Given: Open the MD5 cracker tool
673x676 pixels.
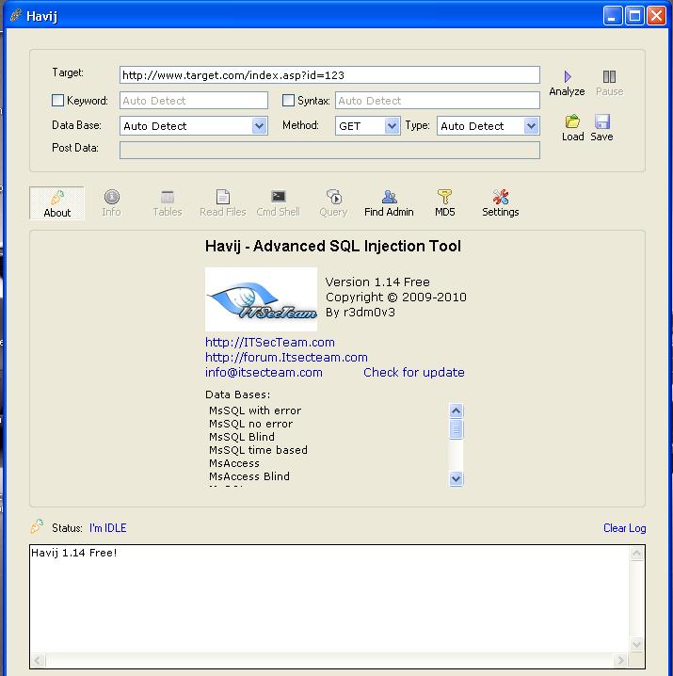Looking at the screenshot, I should (444, 203).
